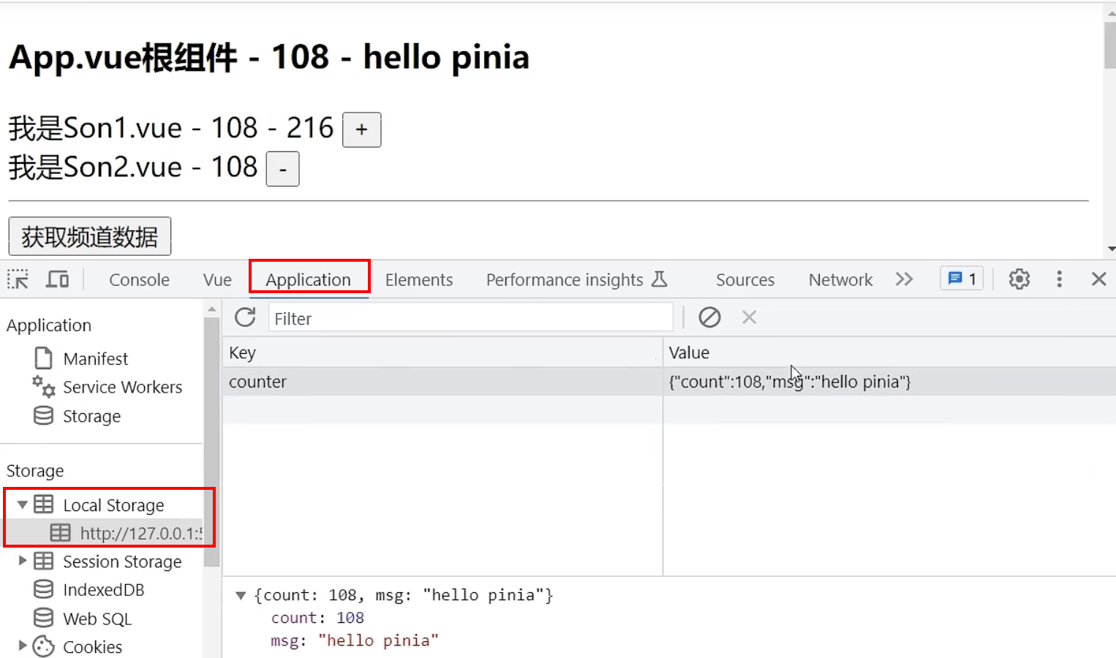The height and width of the screenshot is (658, 1116).
Task: Collapse the previewed object value
Action: (x=241, y=595)
